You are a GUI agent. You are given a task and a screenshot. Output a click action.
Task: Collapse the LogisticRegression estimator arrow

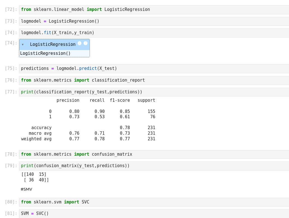[23, 45]
